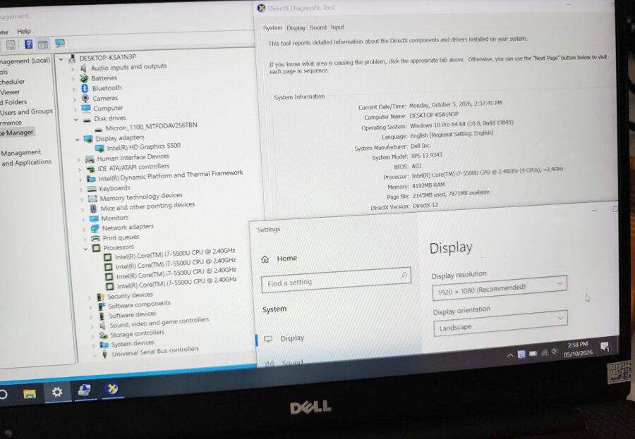Switch to the Input tab in DirectX Diagnostic Tool

pos(337,27)
